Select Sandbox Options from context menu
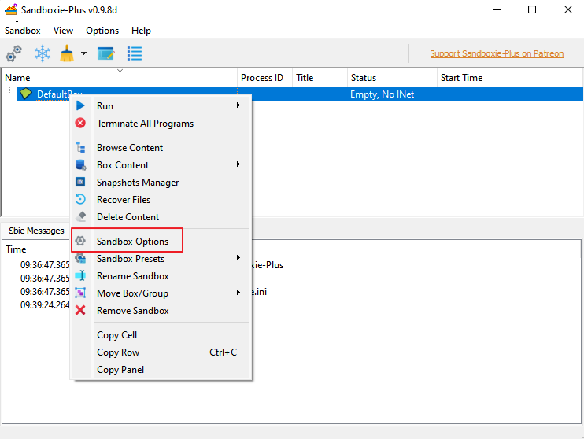 [132, 242]
